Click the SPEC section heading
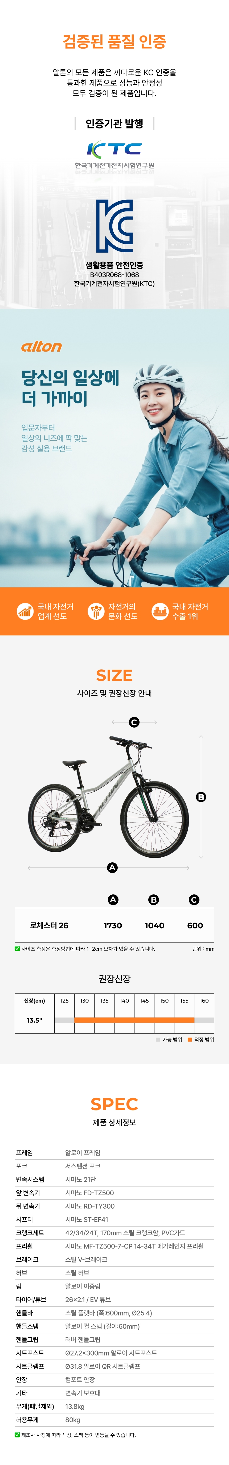 [x=114, y=1103]
